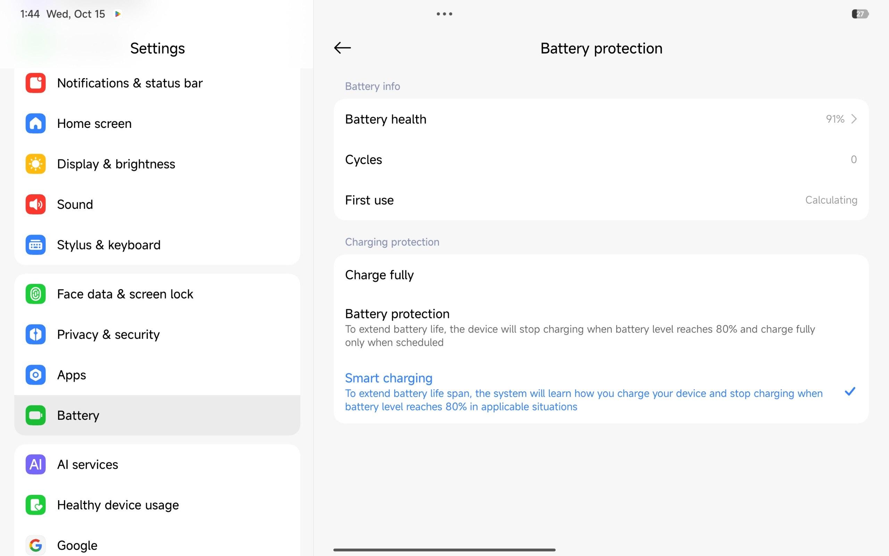
Task: Tap the back arrow in Battery protection
Action: tap(342, 48)
